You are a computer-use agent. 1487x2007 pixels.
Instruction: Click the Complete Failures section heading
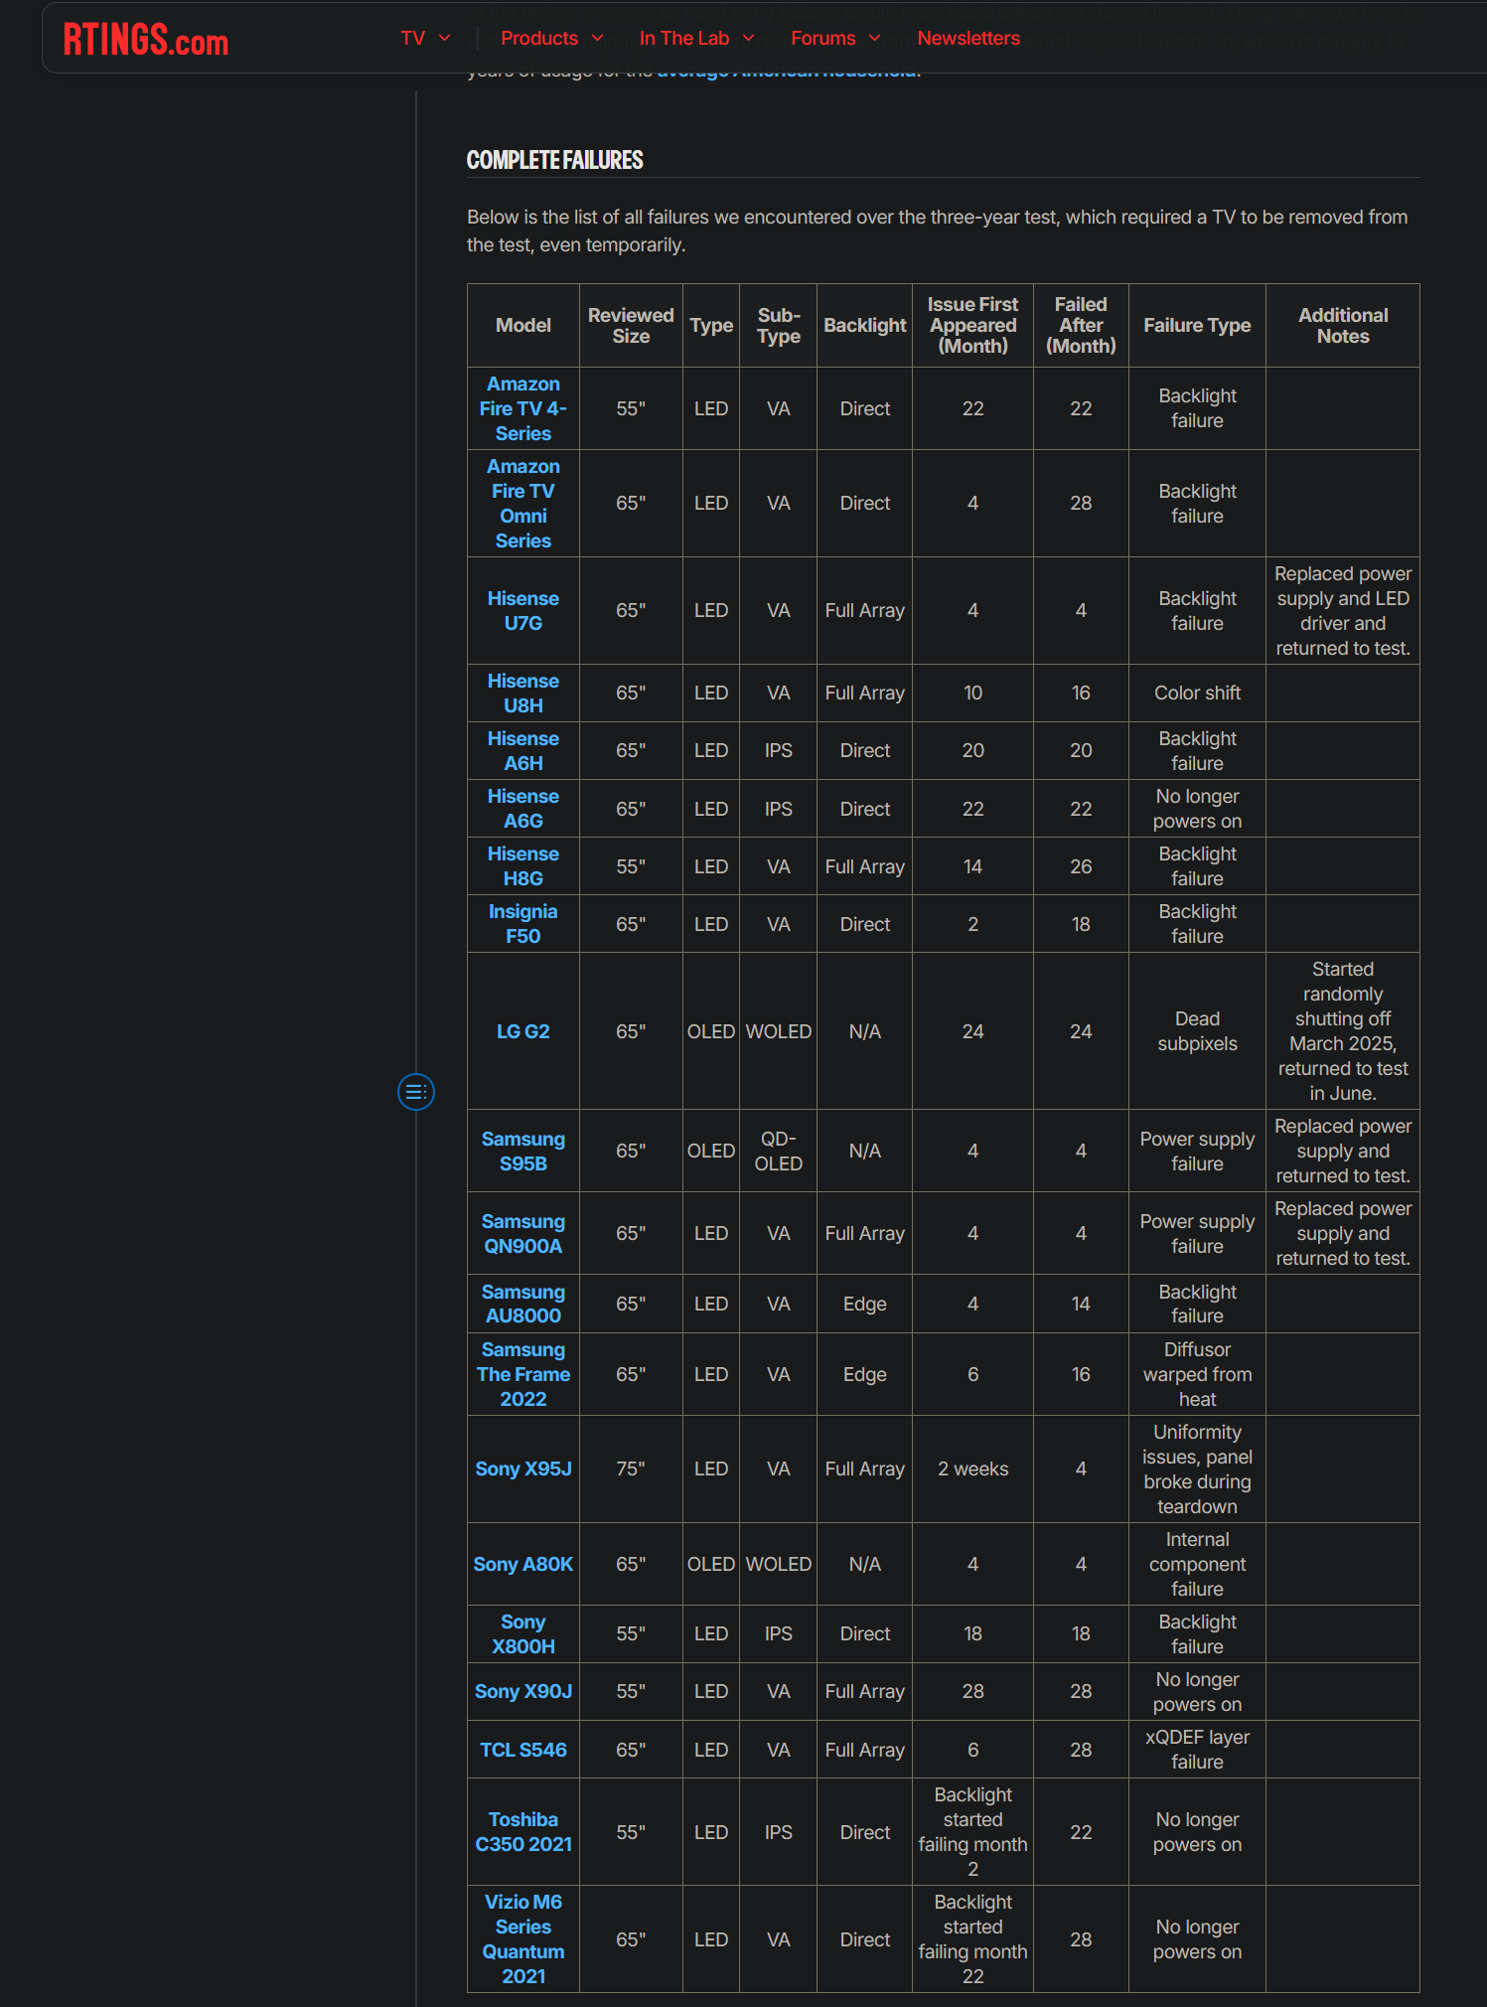pos(555,160)
